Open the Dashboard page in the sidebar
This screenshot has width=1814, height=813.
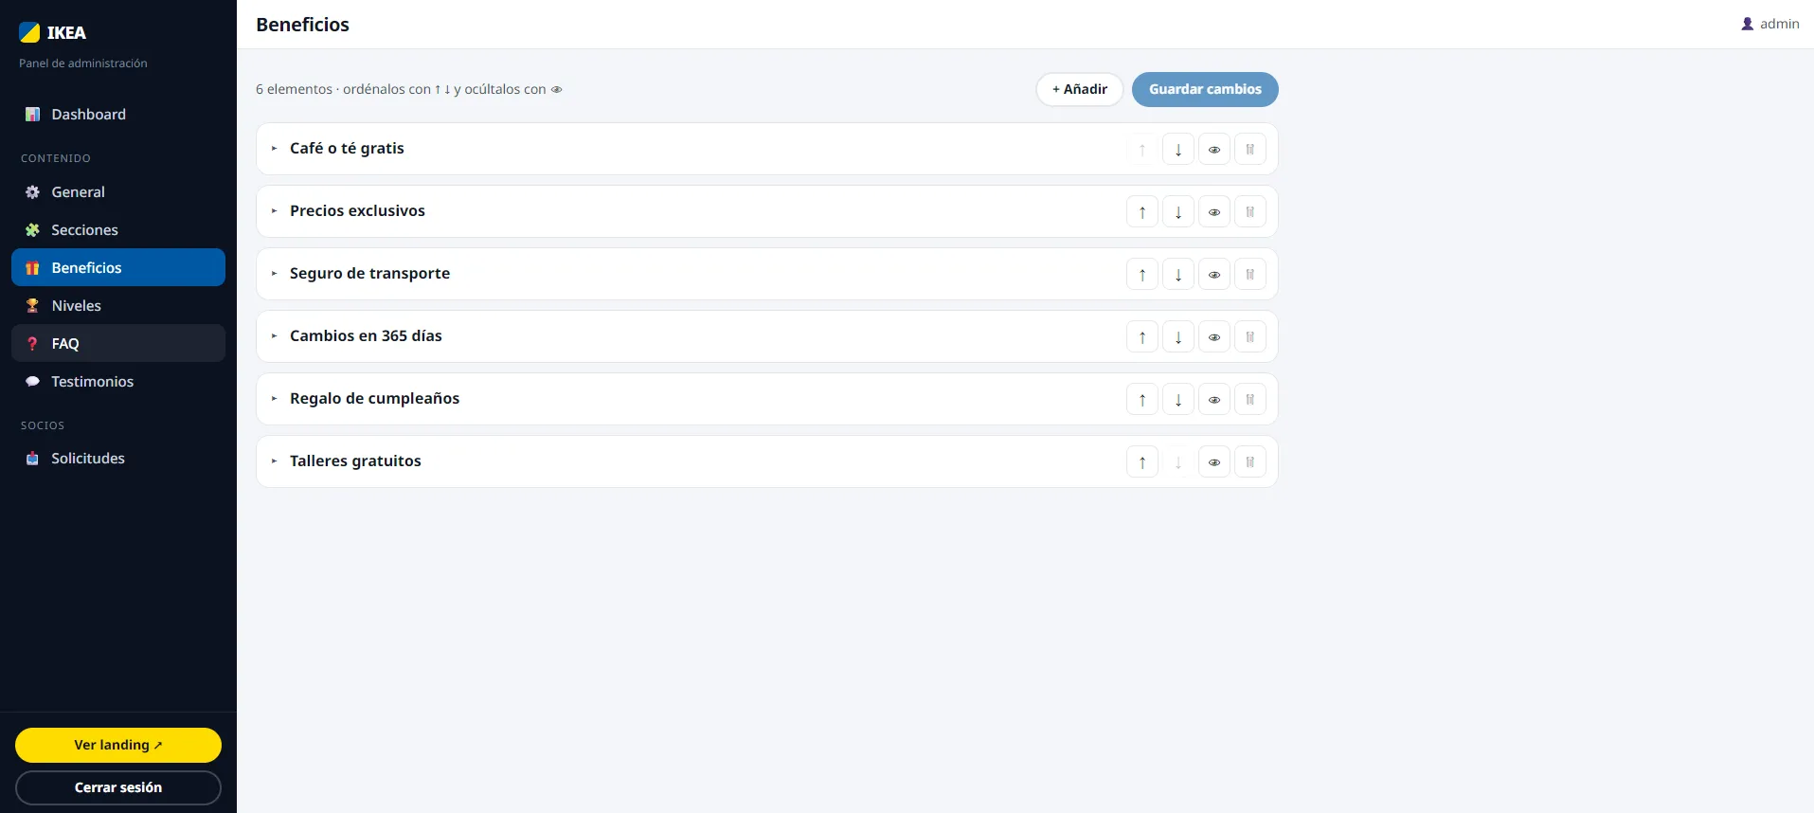click(118, 115)
